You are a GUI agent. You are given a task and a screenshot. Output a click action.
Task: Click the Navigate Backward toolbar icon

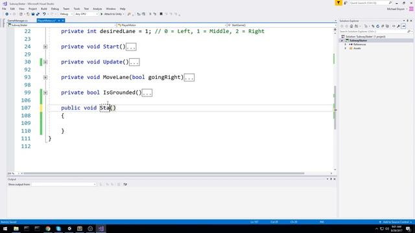(7, 14)
